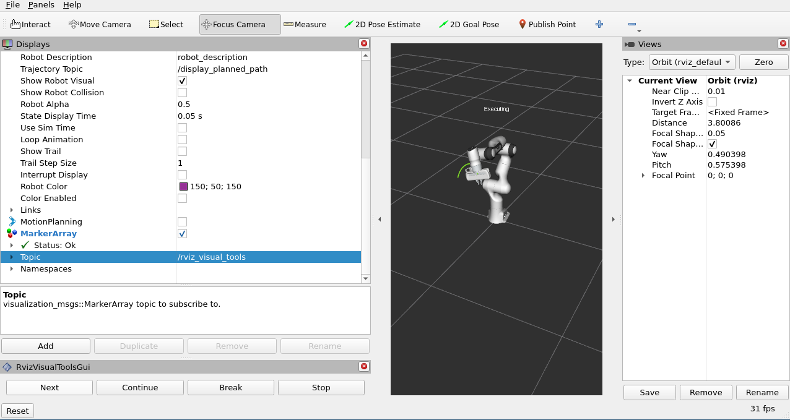
Task: Close the Views panel
Action: pos(783,44)
